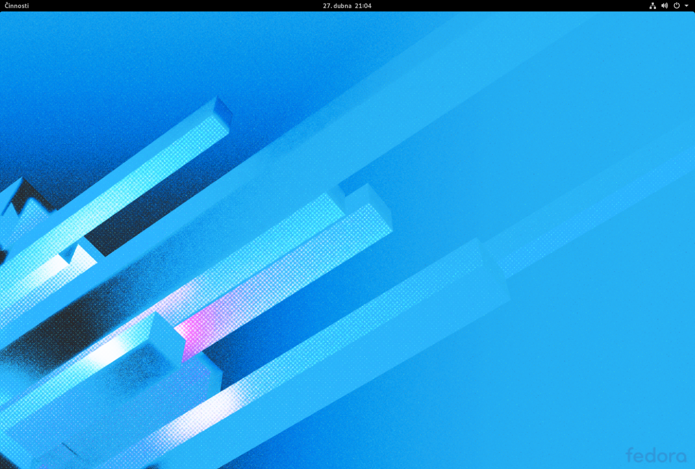Click the power icon in the top bar
Image resolution: width=695 pixels, height=469 pixels.
pyautogui.click(x=676, y=6)
